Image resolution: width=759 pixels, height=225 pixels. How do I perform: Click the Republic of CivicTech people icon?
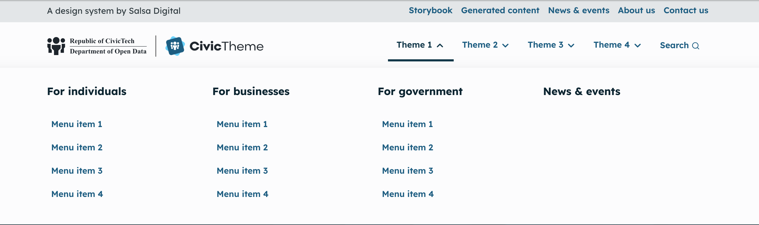click(56, 46)
